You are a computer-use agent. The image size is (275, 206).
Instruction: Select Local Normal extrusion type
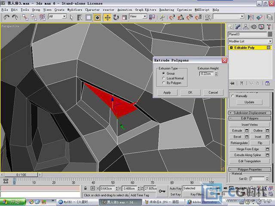tap(164, 78)
